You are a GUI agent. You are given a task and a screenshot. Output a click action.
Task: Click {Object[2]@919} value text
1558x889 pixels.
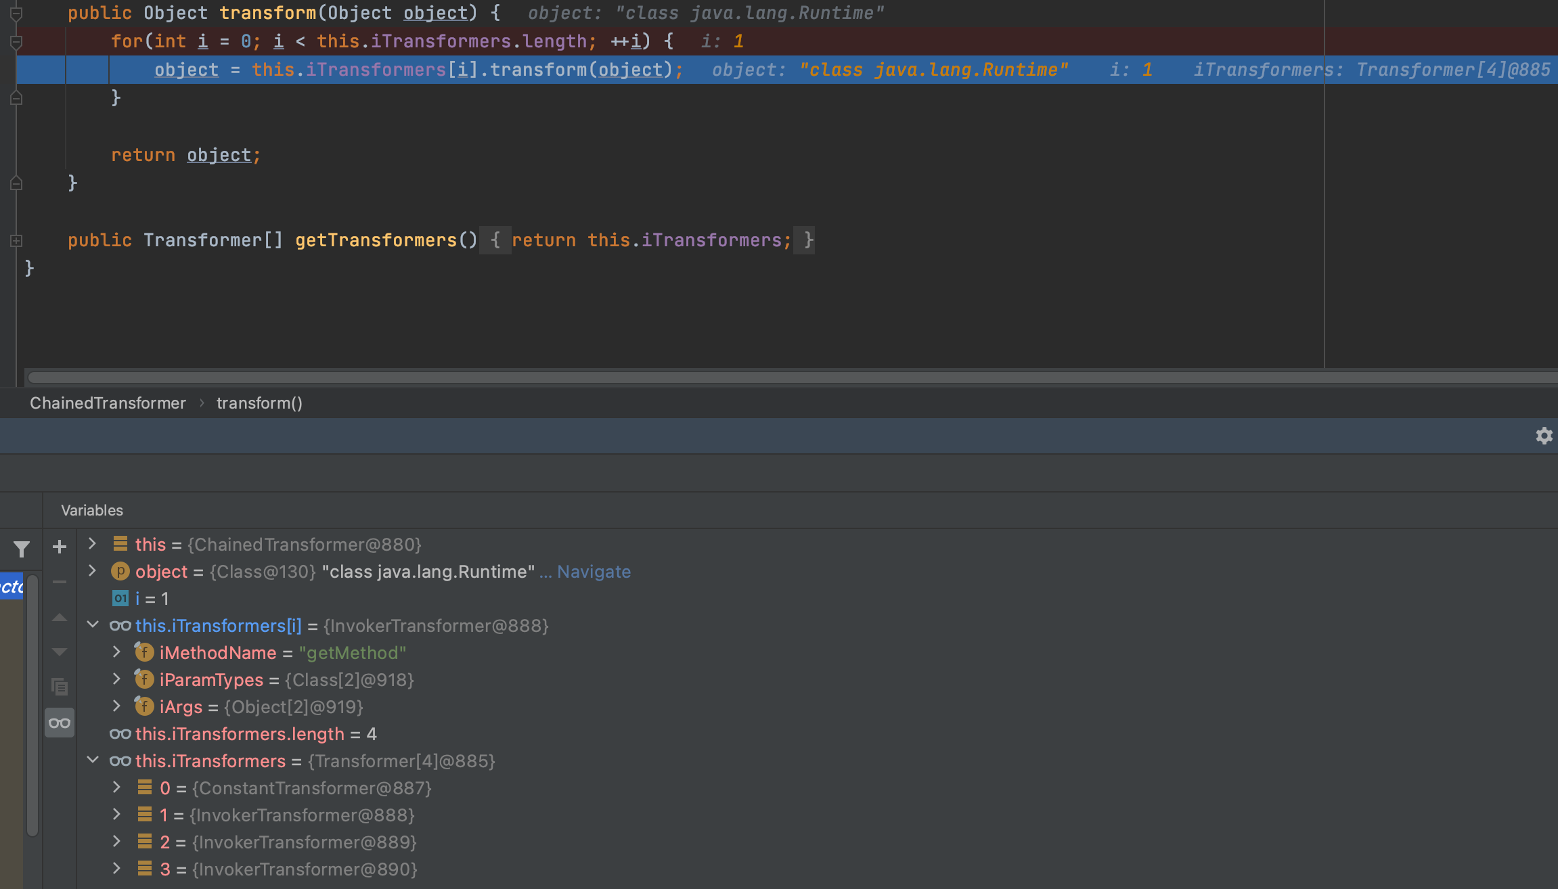(294, 707)
